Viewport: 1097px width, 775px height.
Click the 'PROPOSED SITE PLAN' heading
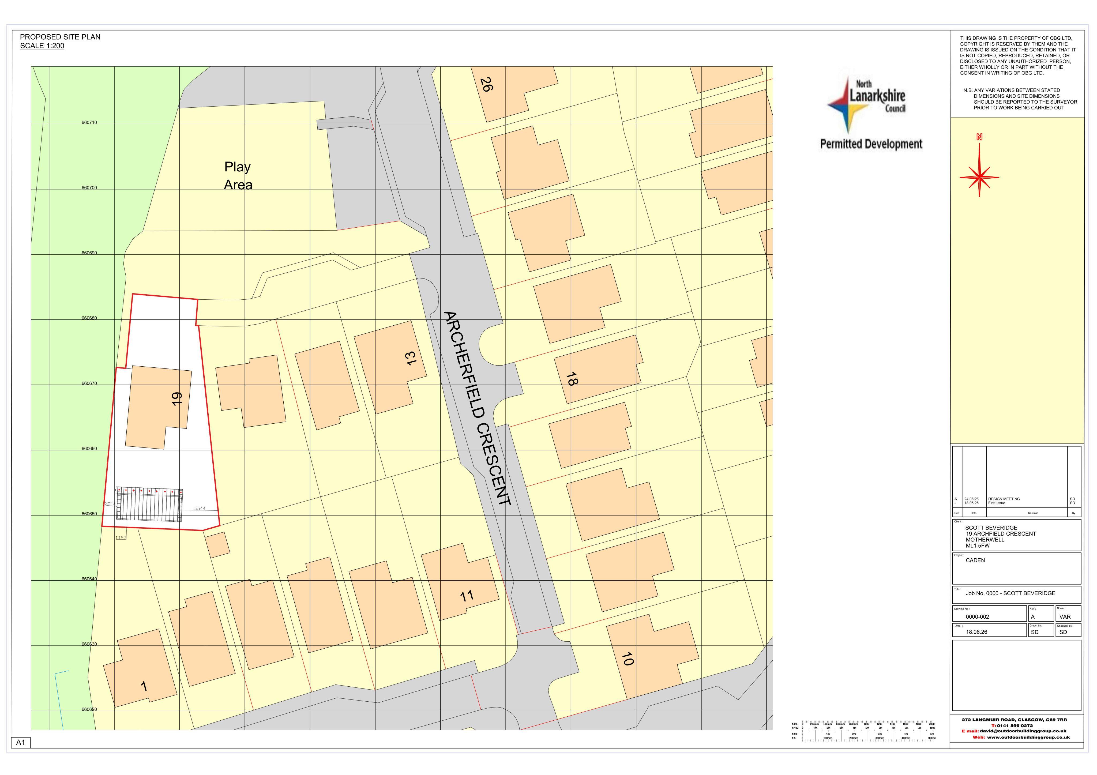coord(60,37)
